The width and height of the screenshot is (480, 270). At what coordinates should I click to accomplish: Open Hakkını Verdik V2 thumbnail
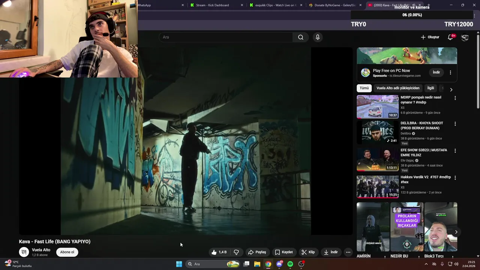tap(378, 186)
